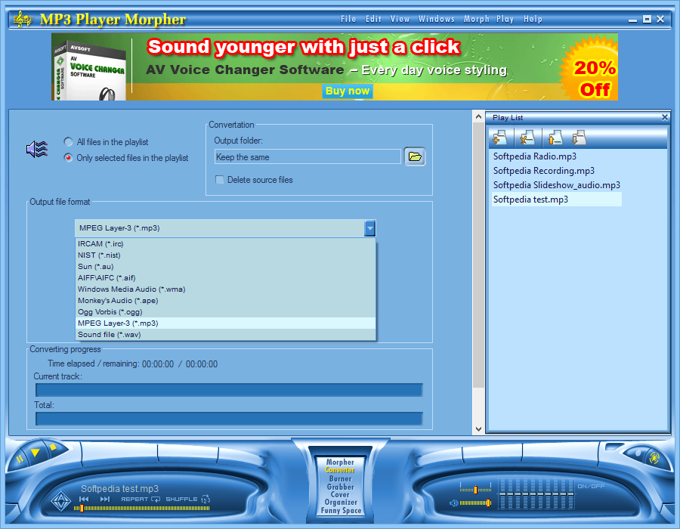Toggle the Shuffle mode
The image size is (680, 529).
pos(188,500)
